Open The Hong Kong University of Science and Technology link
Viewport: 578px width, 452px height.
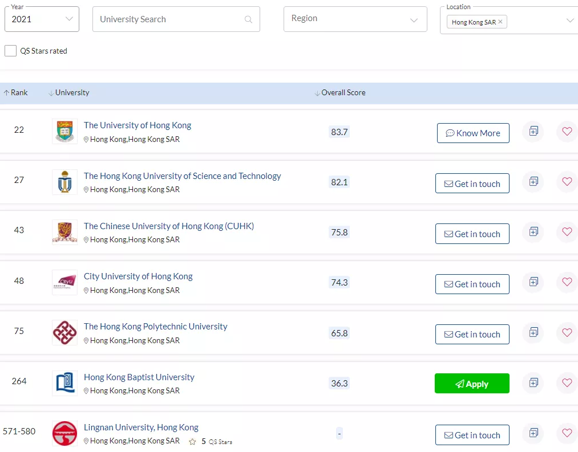[182, 176]
